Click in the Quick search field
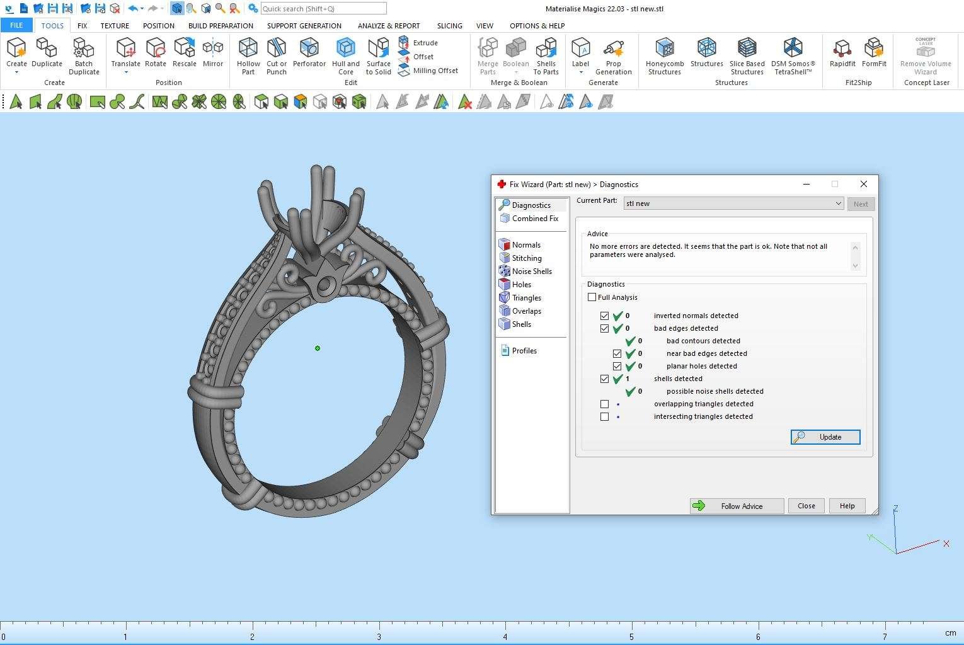This screenshot has width=964, height=645. point(323,9)
